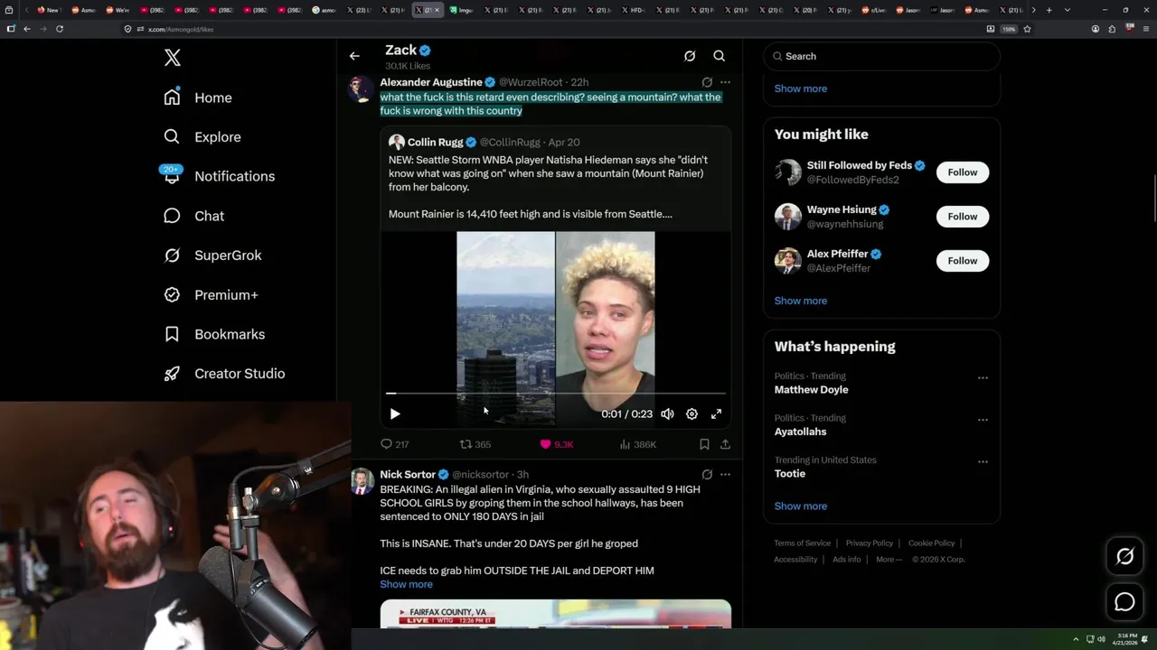
Task: Open more options for Matthew Doyle trend
Action: click(x=983, y=378)
